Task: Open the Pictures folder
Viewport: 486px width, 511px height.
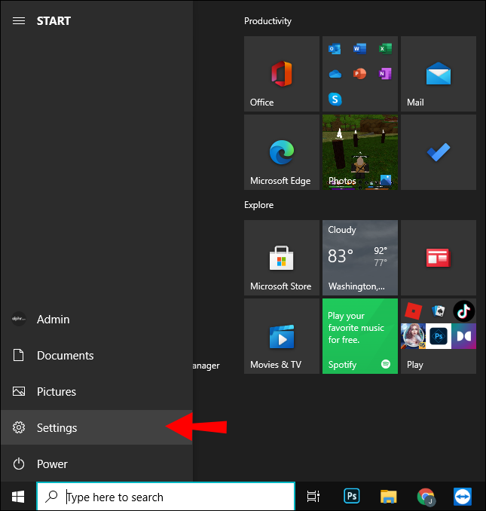Action: click(x=96, y=391)
